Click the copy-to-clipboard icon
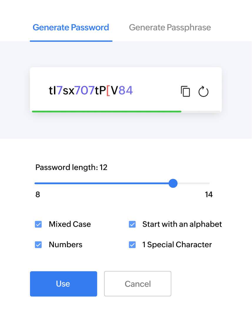 coord(186,92)
